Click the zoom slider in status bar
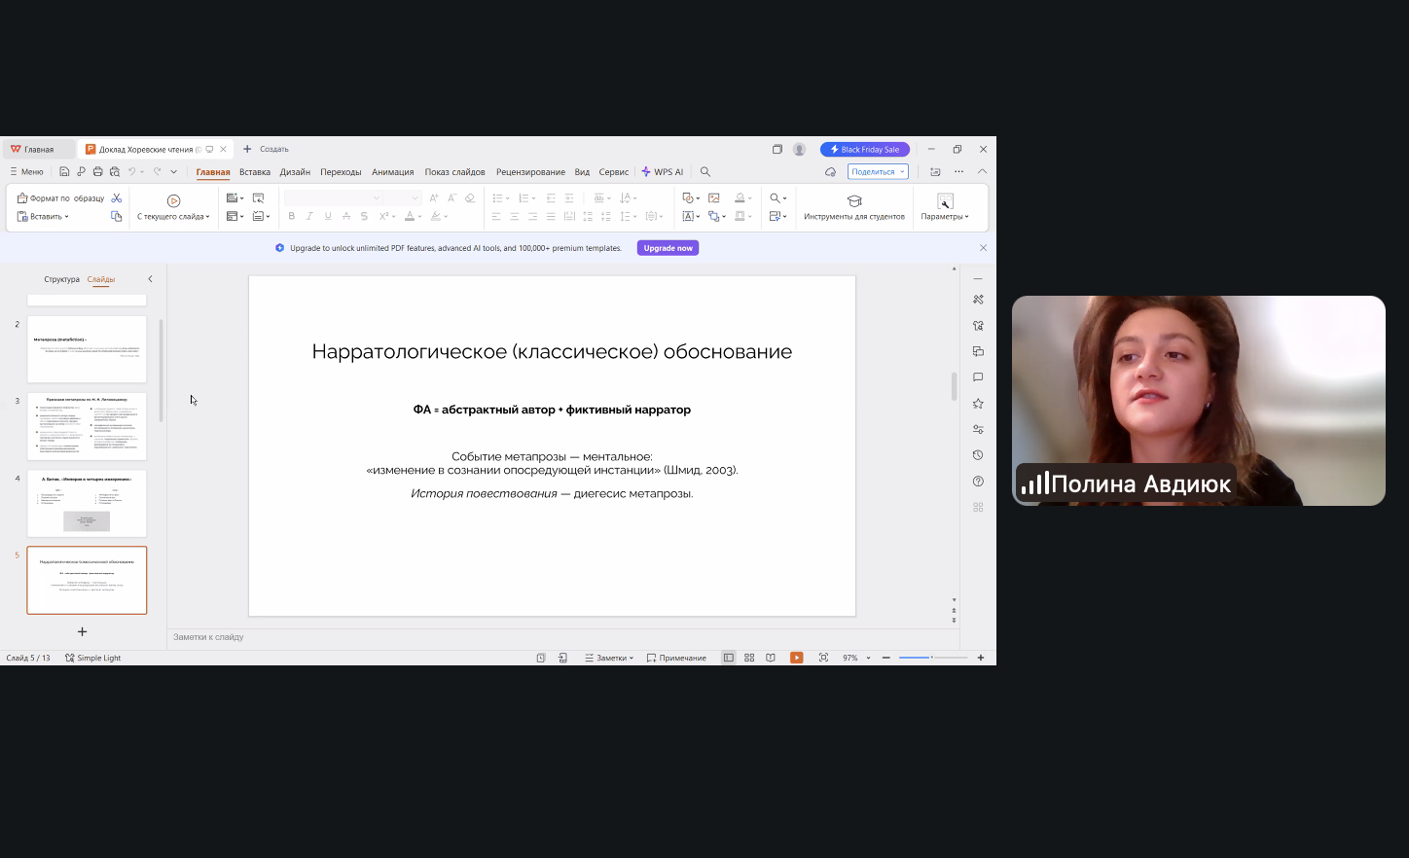Image resolution: width=1409 pixels, height=858 pixels. (x=932, y=658)
